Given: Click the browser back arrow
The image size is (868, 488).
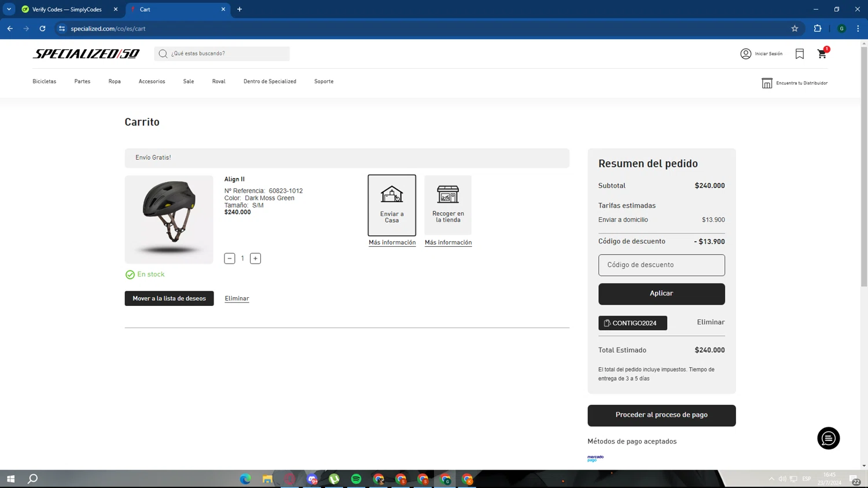Looking at the screenshot, I should pyautogui.click(x=10, y=28).
